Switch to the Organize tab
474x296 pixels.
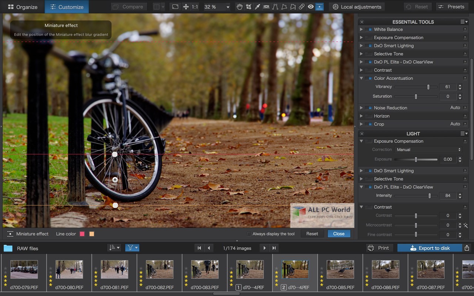pos(22,7)
